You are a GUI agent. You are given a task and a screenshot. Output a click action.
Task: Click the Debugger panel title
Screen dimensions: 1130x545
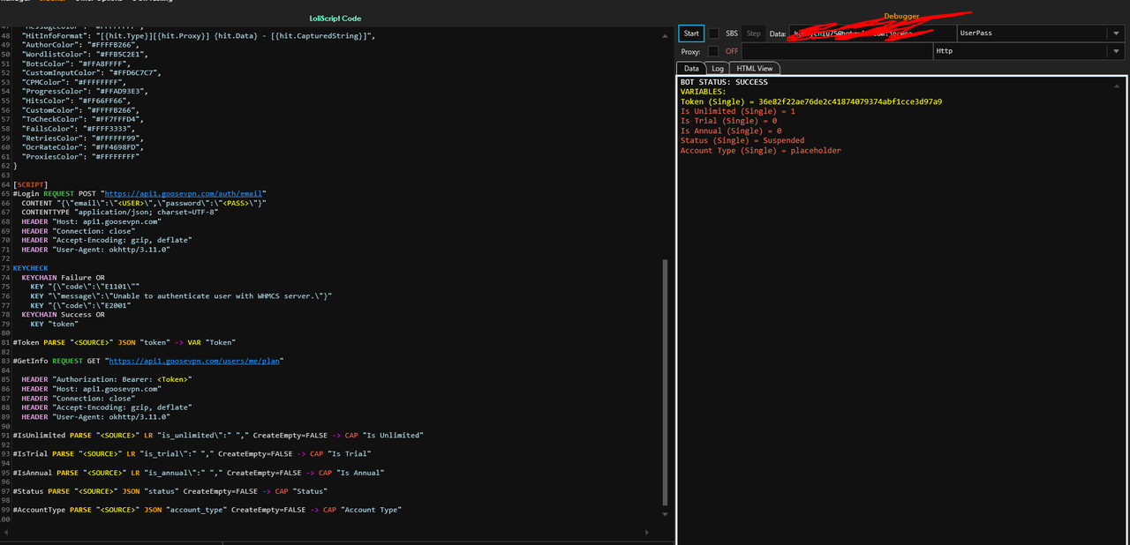click(901, 16)
